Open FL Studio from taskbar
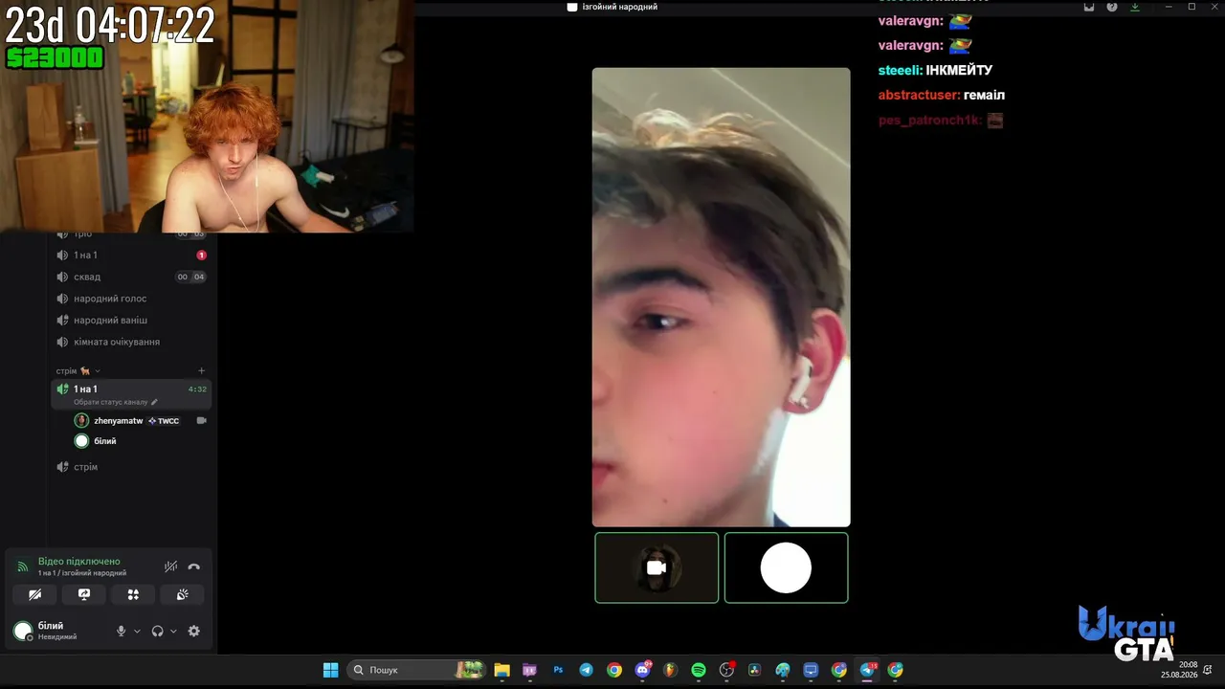 click(670, 670)
